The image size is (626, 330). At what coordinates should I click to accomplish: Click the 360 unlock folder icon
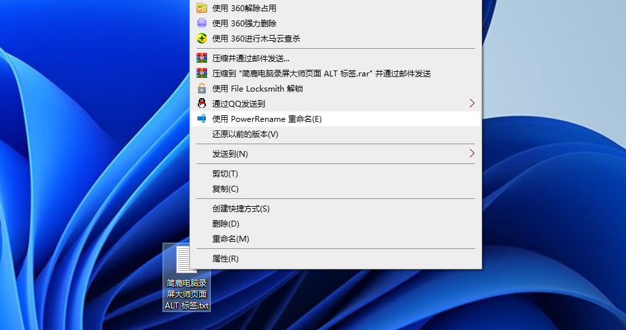coord(202,8)
